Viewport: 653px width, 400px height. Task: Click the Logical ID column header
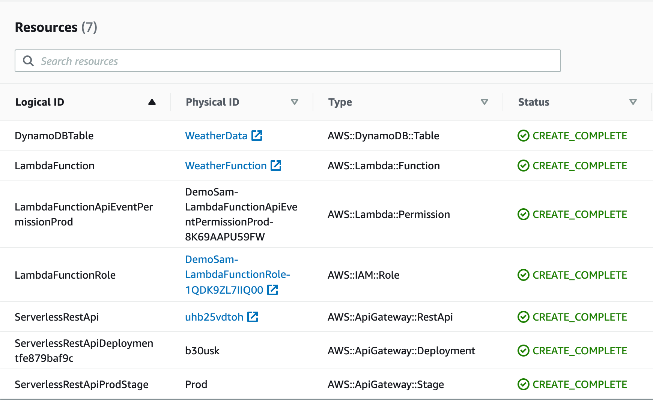[x=40, y=102]
